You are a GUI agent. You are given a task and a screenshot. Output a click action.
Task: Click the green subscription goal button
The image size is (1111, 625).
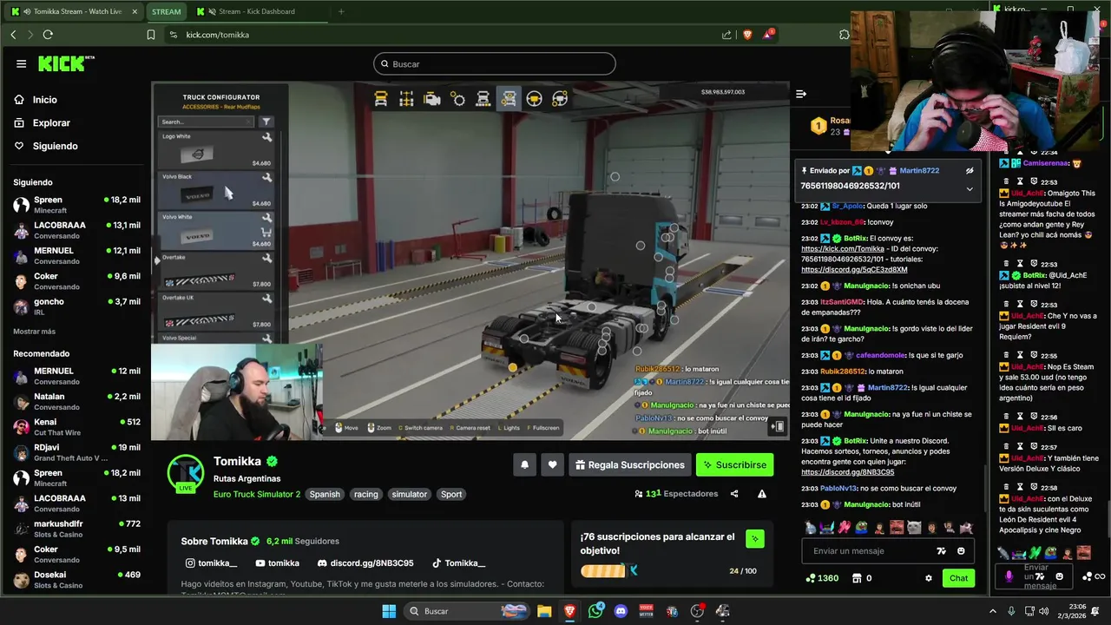[x=754, y=539]
